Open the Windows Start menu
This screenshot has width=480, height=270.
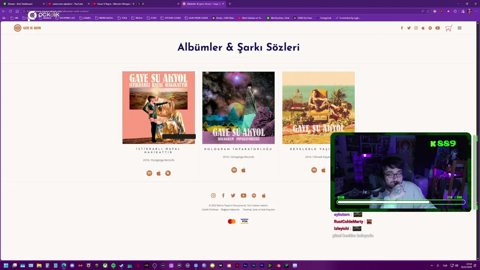coord(6,265)
